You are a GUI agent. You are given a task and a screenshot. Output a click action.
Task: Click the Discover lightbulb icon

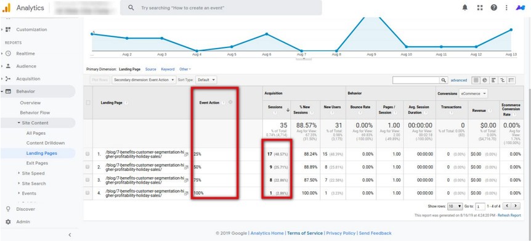9,209
